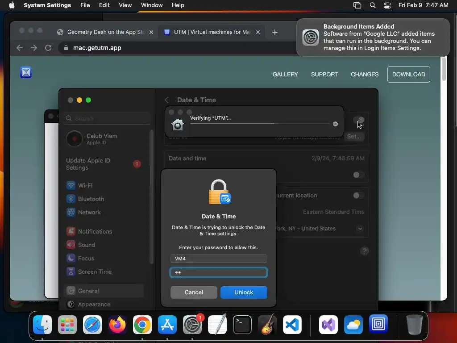This screenshot has width=457, height=343.
Task: Go back from Date & Time pane
Action: pos(167,100)
